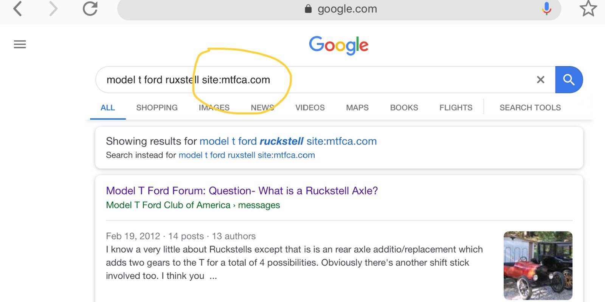The width and height of the screenshot is (605, 302).
Task: Click the Google logo
Action: click(338, 45)
